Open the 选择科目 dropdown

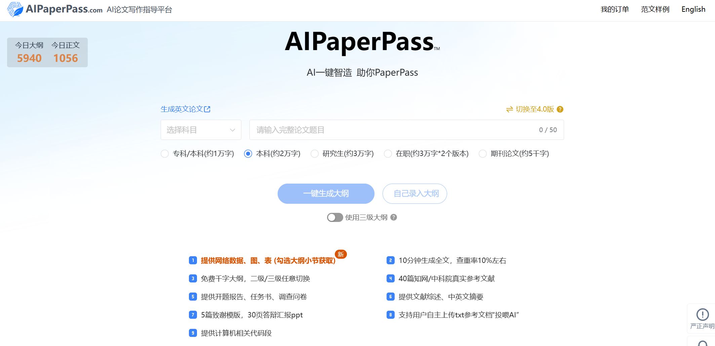pyautogui.click(x=201, y=130)
